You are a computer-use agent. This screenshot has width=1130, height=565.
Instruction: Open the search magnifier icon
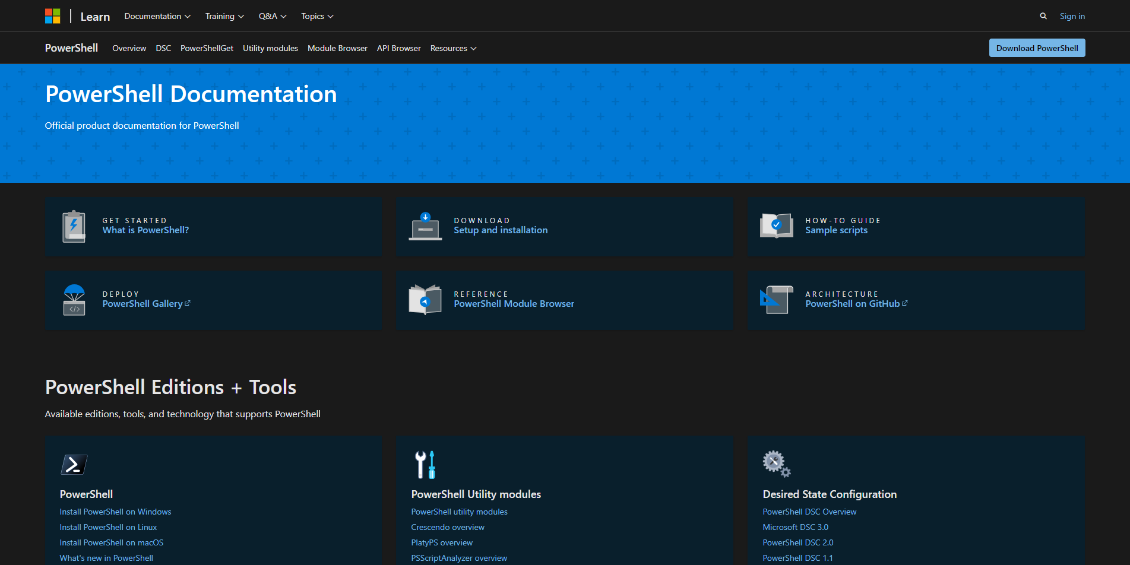pyautogui.click(x=1043, y=16)
